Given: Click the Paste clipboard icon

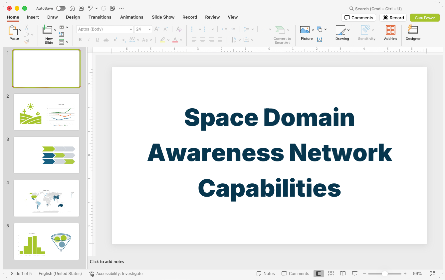Looking at the screenshot, I should [x=13, y=31].
